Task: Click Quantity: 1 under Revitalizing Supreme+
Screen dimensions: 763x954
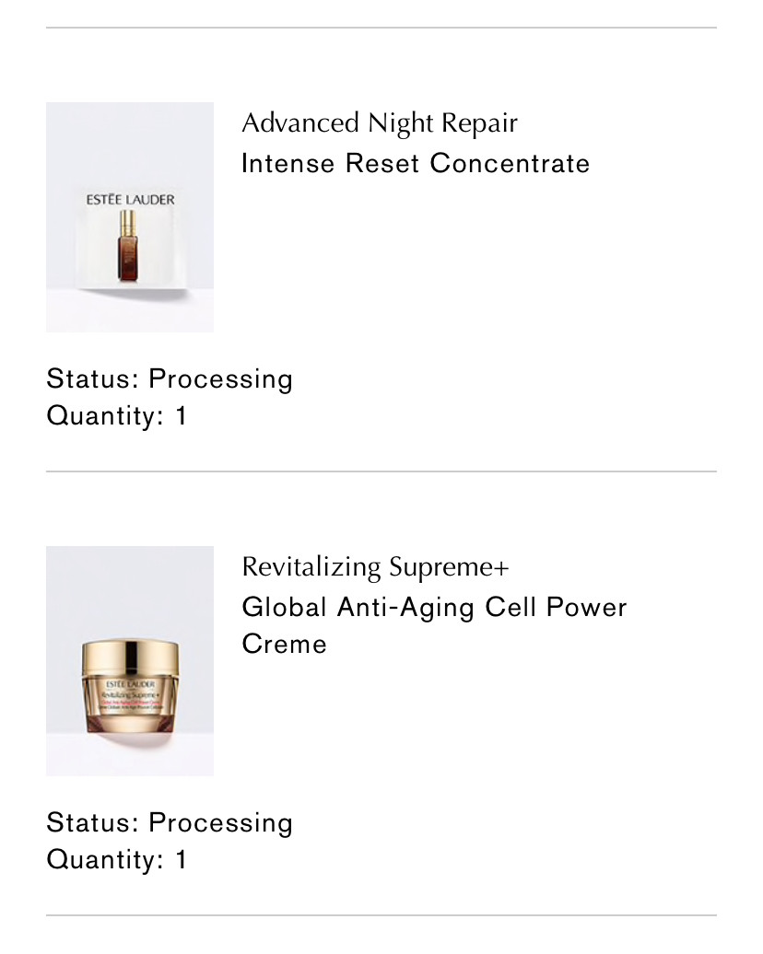Action: [x=116, y=860]
